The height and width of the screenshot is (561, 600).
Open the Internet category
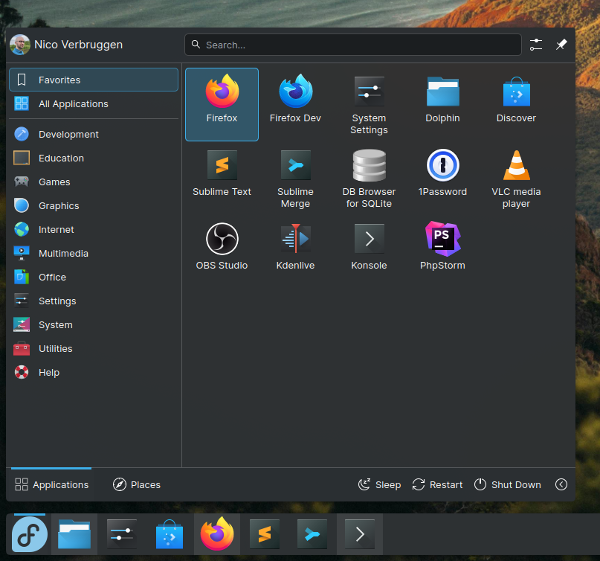(94, 229)
